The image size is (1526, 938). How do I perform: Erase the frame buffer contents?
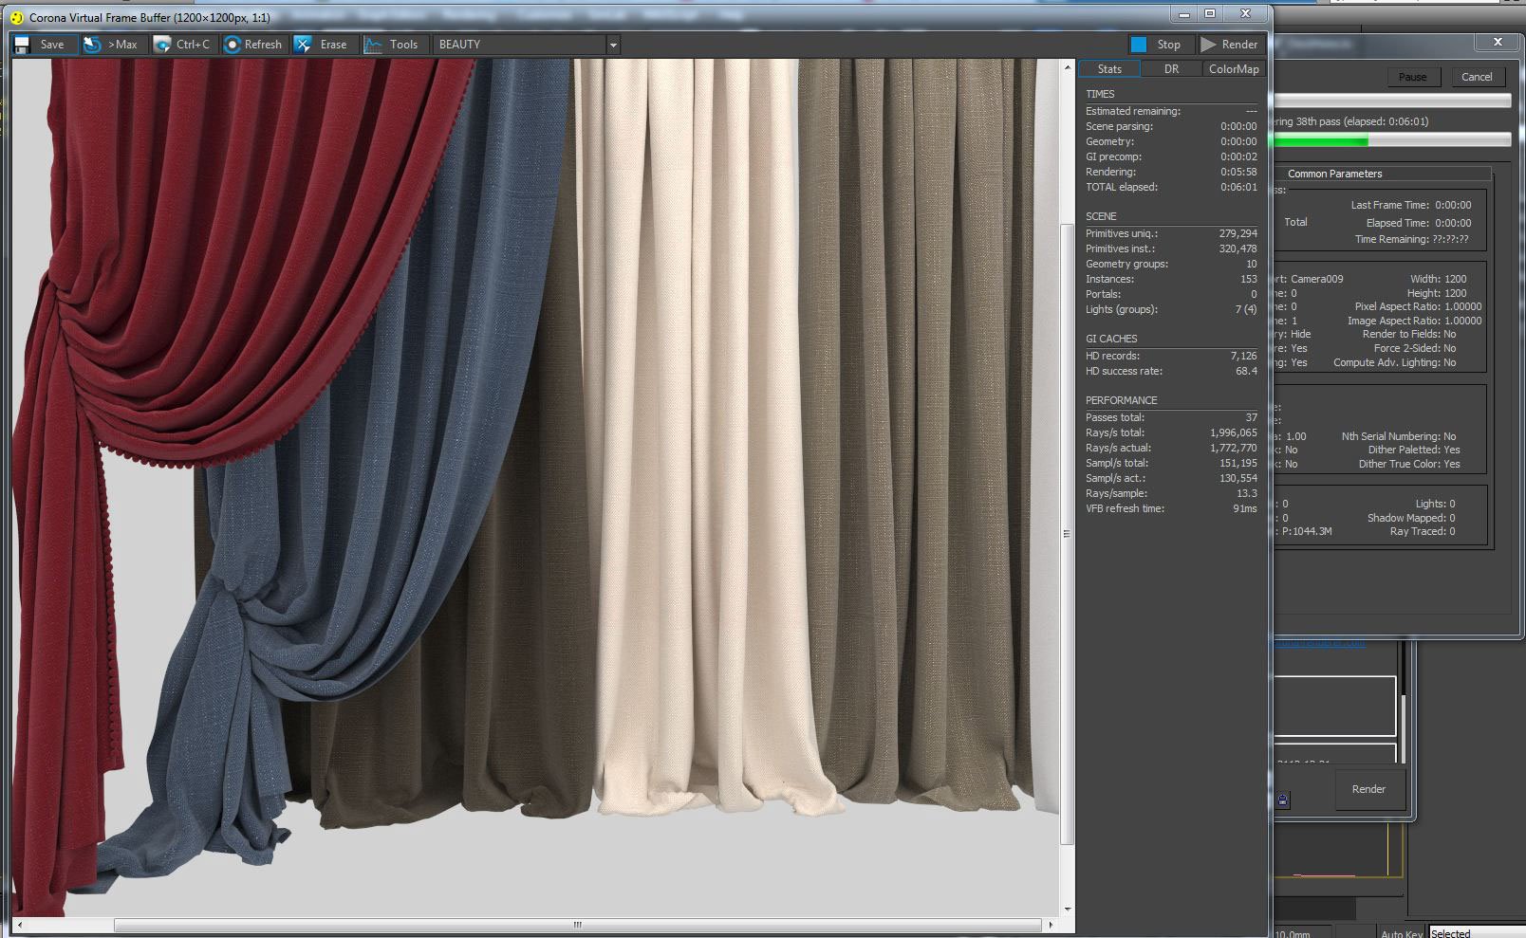[322, 45]
